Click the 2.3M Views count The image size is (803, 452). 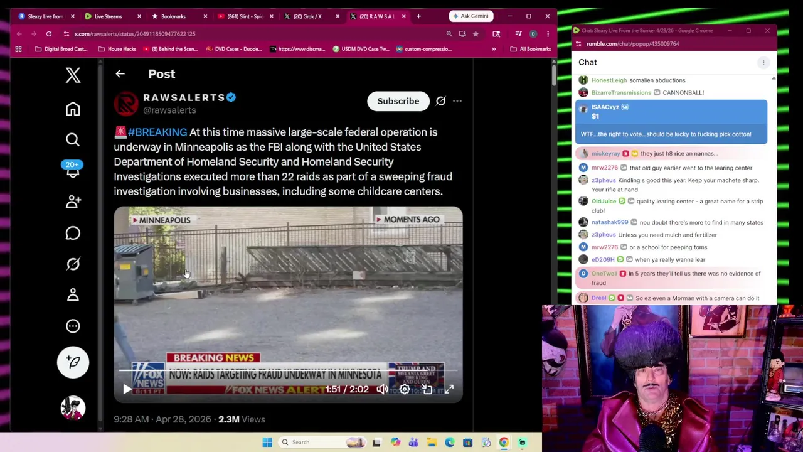(242, 419)
